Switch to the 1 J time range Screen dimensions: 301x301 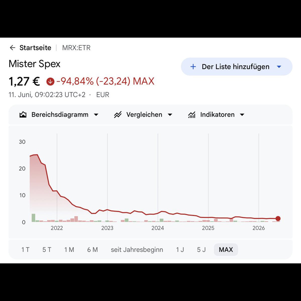[180, 250]
